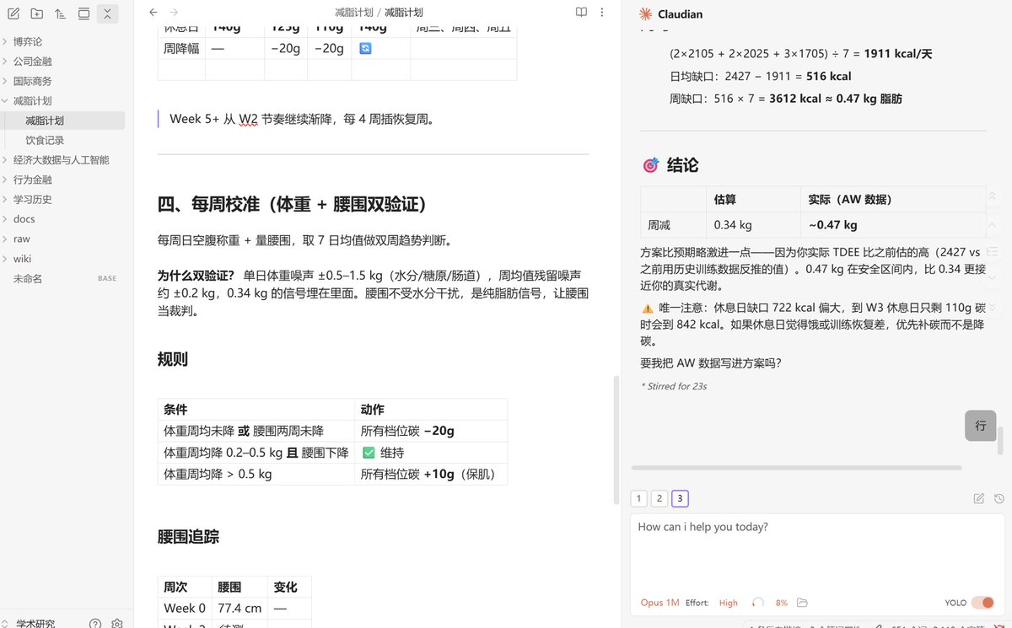The image size is (1012, 628).
Task: Switch to chat tab 2
Action: [x=659, y=498]
